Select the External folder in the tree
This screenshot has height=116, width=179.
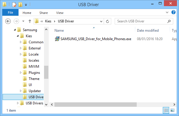(x=34, y=48)
